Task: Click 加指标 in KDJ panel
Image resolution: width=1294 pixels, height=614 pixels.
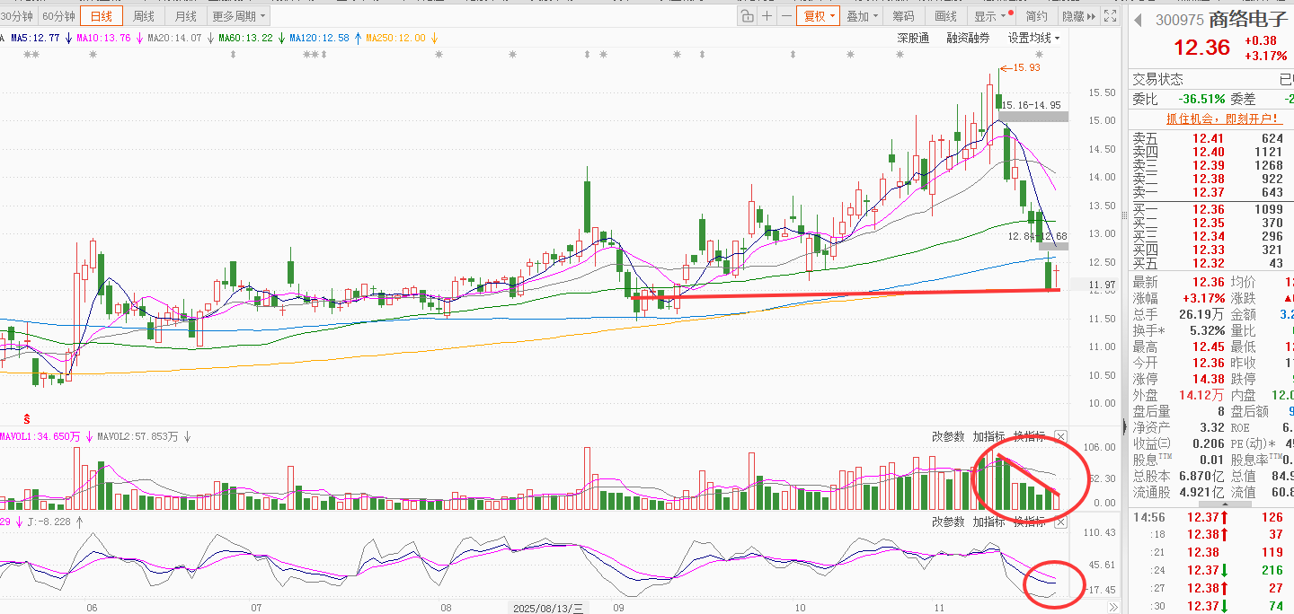Action: point(988,522)
